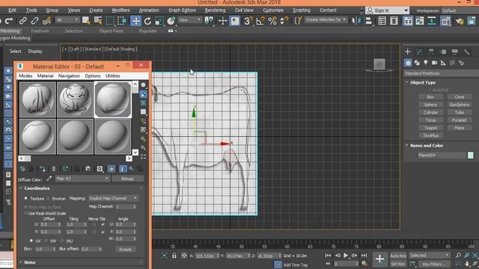Open the Graph Editors menu

182,10
